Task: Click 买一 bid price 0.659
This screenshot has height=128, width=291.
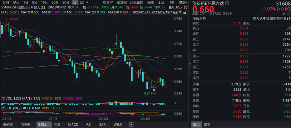Action: (244, 56)
